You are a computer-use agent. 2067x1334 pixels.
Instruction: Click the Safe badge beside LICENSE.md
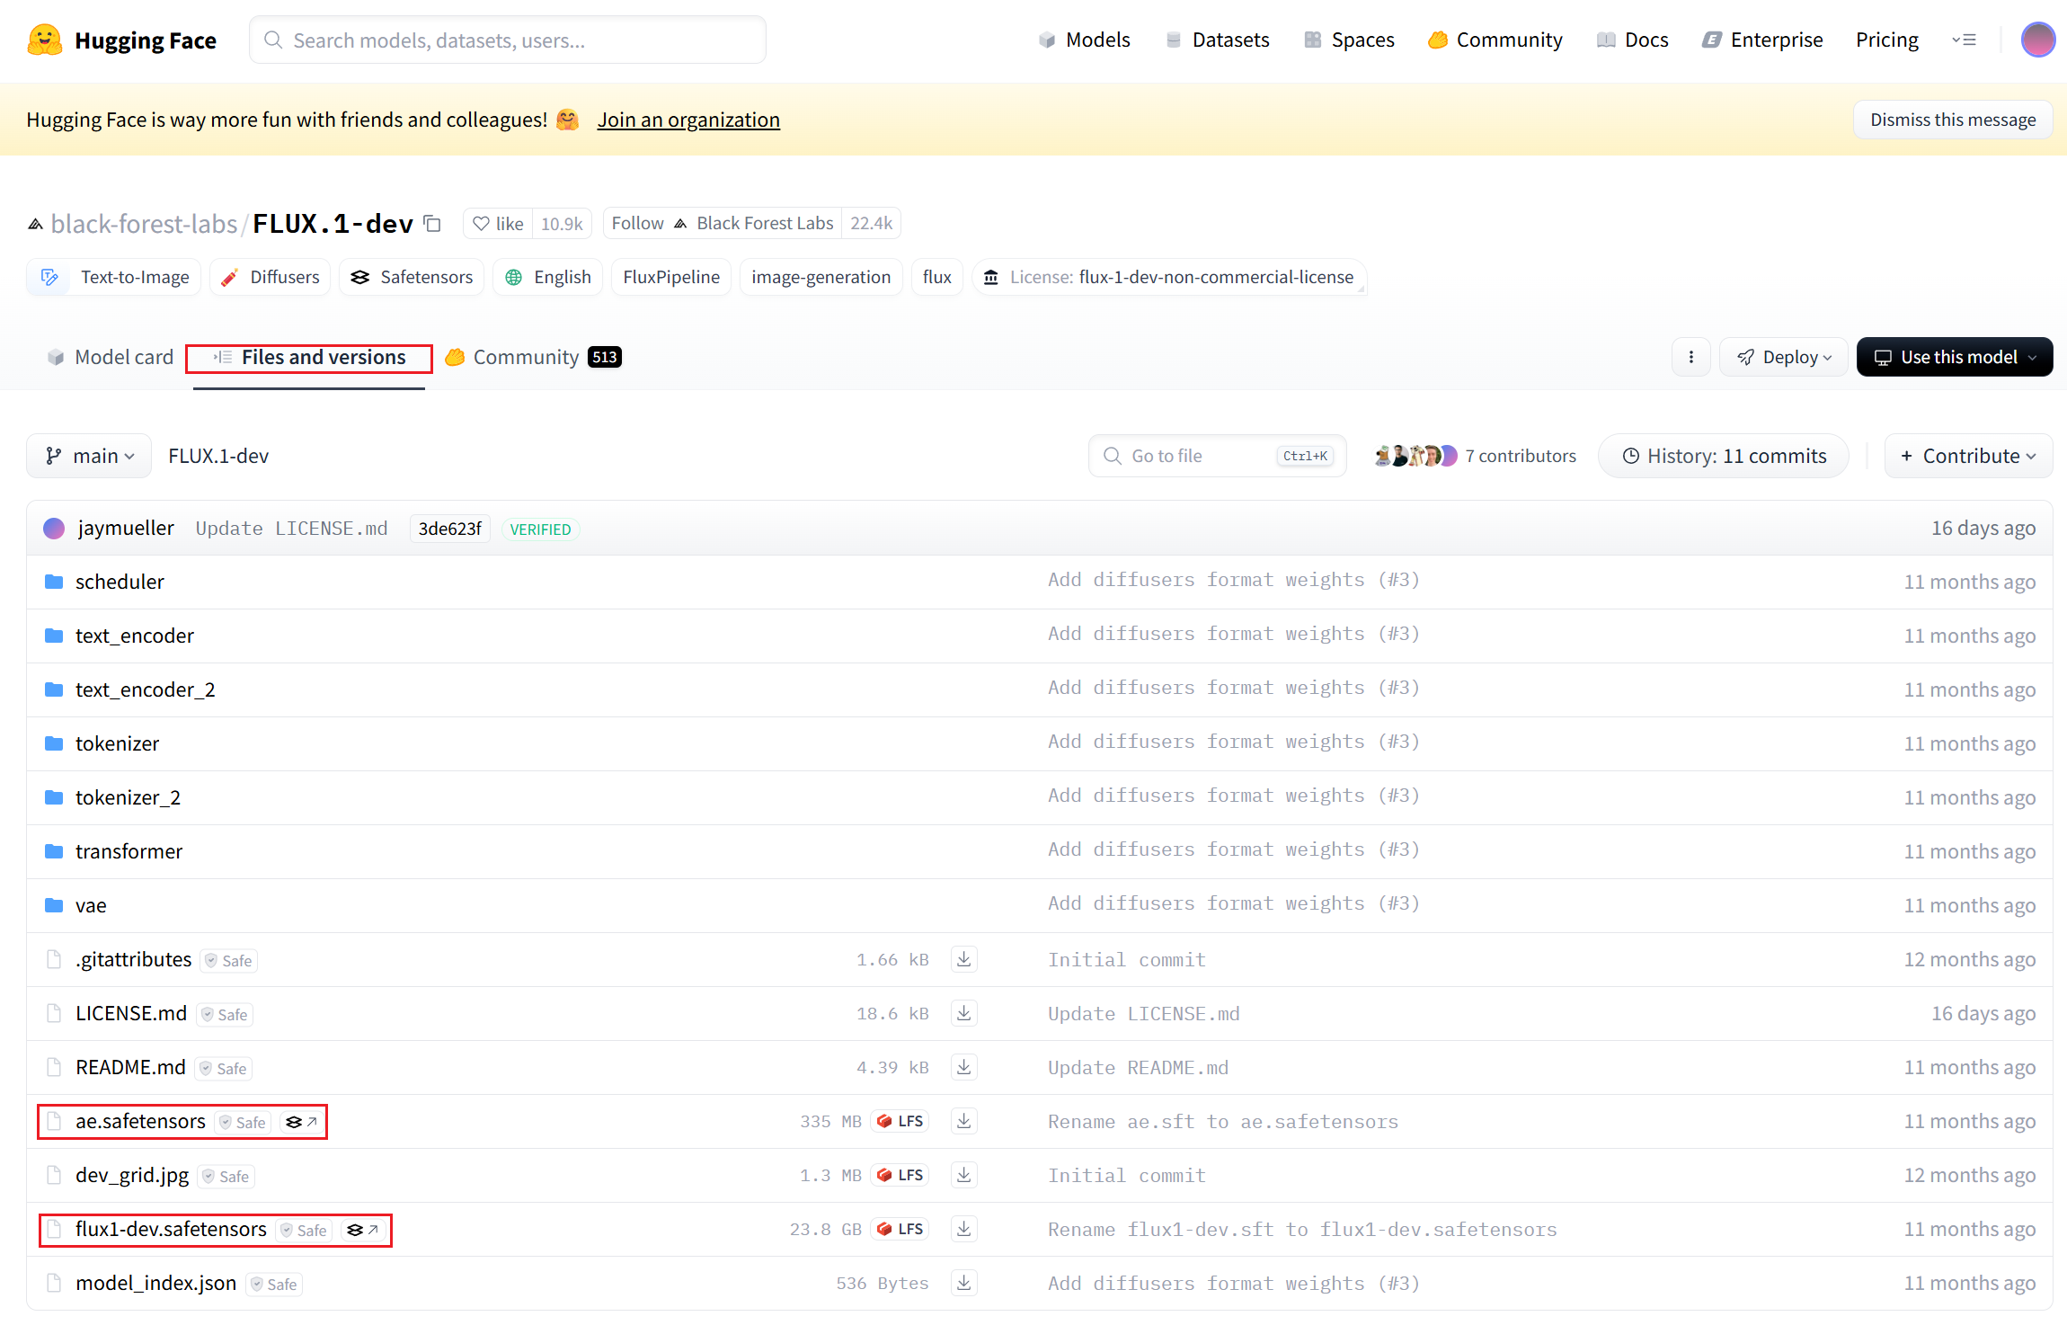click(225, 1014)
